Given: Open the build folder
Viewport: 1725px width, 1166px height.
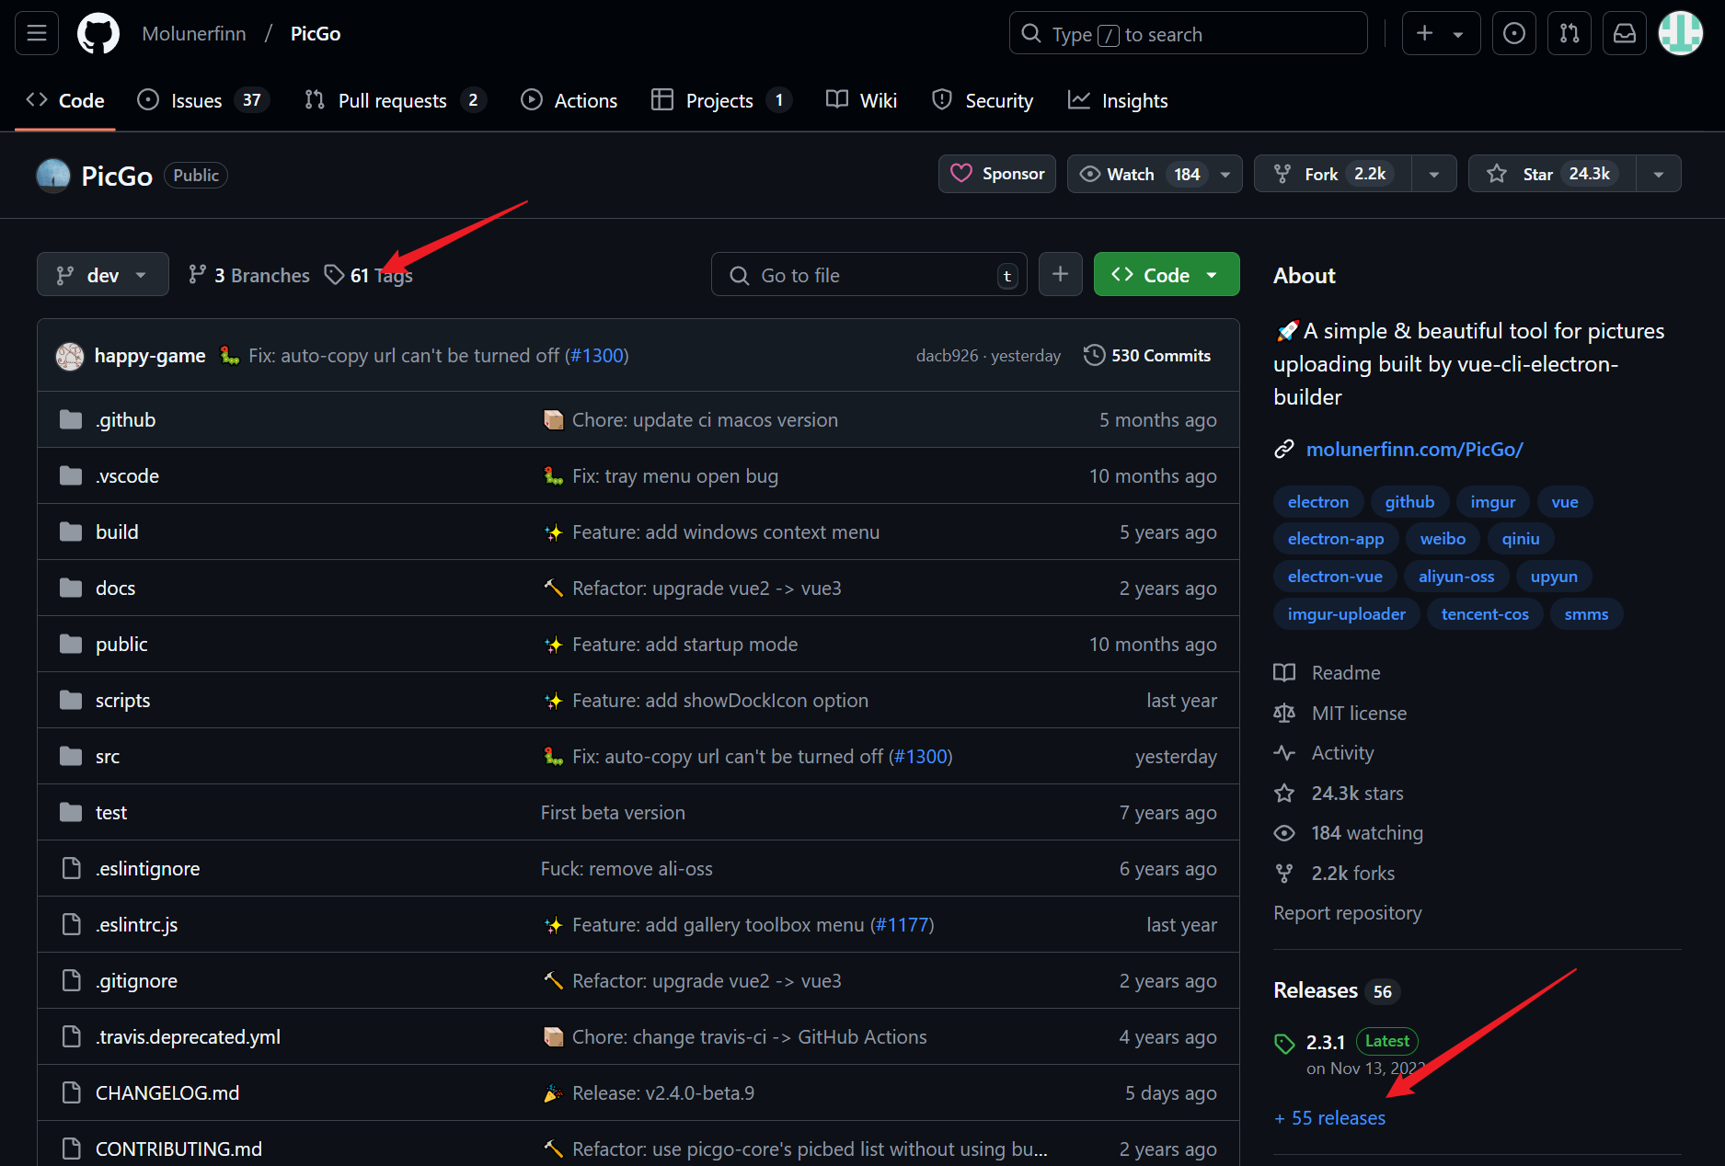Looking at the screenshot, I should [x=117, y=532].
